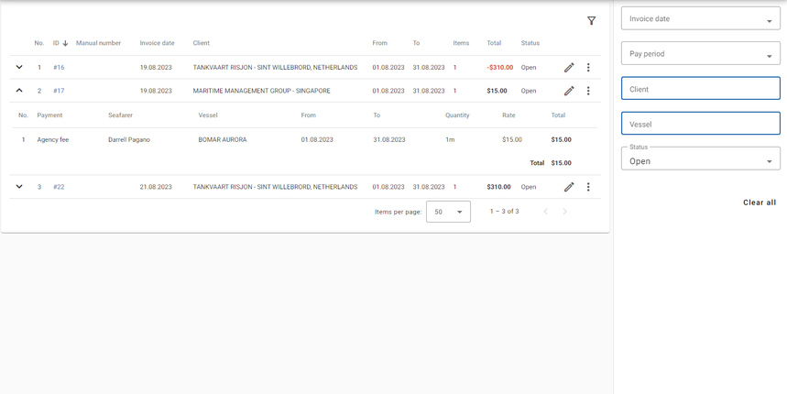Select total $310.00 of invoice #22
The image size is (787, 394).
pyautogui.click(x=499, y=187)
